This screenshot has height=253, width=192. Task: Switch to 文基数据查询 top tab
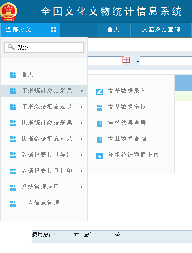click(161, 30)
